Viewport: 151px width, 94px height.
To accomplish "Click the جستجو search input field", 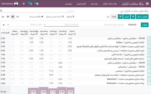I will pyautogui.click(x=39, y=11).
